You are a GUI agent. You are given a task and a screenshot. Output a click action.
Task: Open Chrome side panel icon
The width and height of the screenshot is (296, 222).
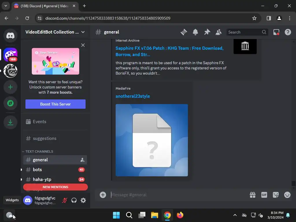click(x=269, y=18)
